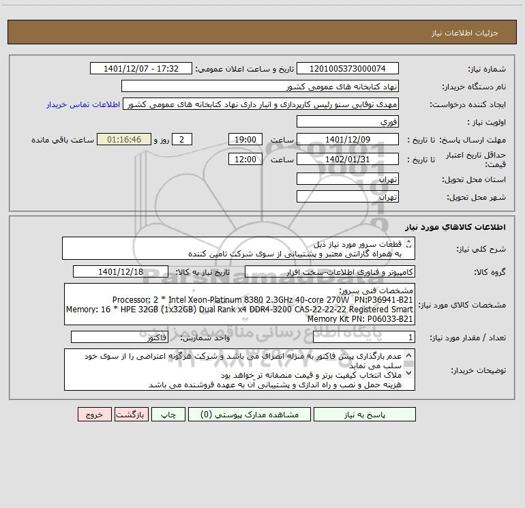Screen dimensions: 525x508
Task: Click the delivery province field تهران
Action: tap(348, 179)
